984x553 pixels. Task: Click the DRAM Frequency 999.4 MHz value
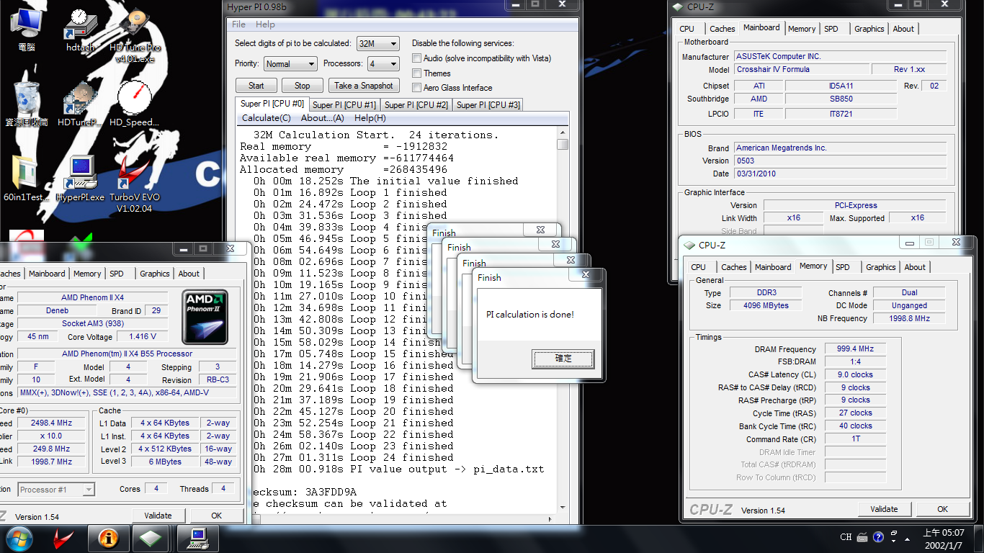coord(856,349)
